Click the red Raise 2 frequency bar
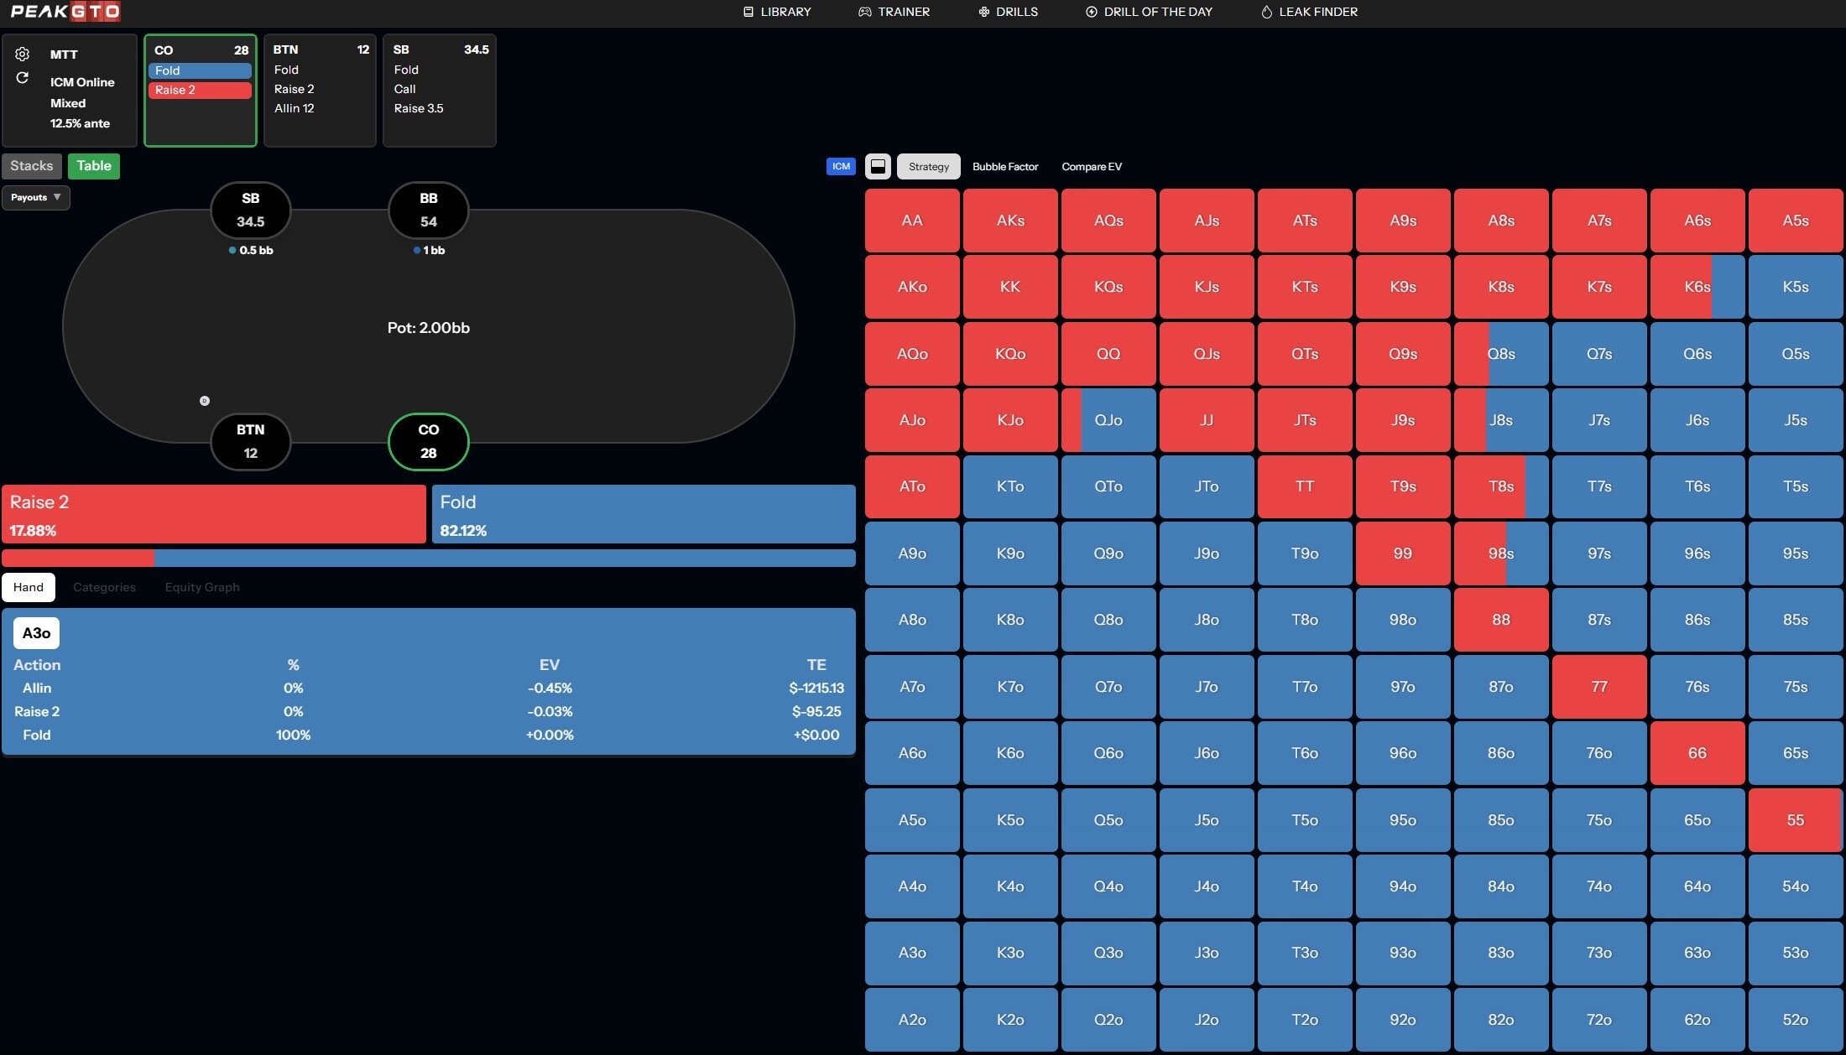This screenshot has width=1846, height=1055. [214, 513]
